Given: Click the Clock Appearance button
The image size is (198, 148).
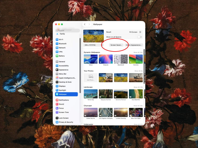Looking at the screenshot, I should tap(134, 45).
